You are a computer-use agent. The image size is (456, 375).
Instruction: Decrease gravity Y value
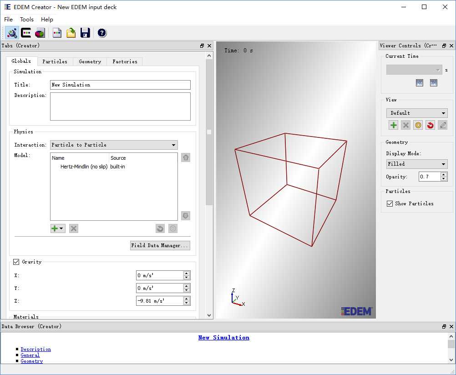[187, 290]
